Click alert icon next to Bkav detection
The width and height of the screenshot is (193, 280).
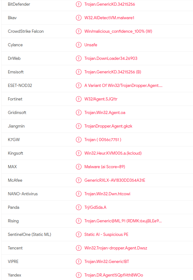coord(79,18)
